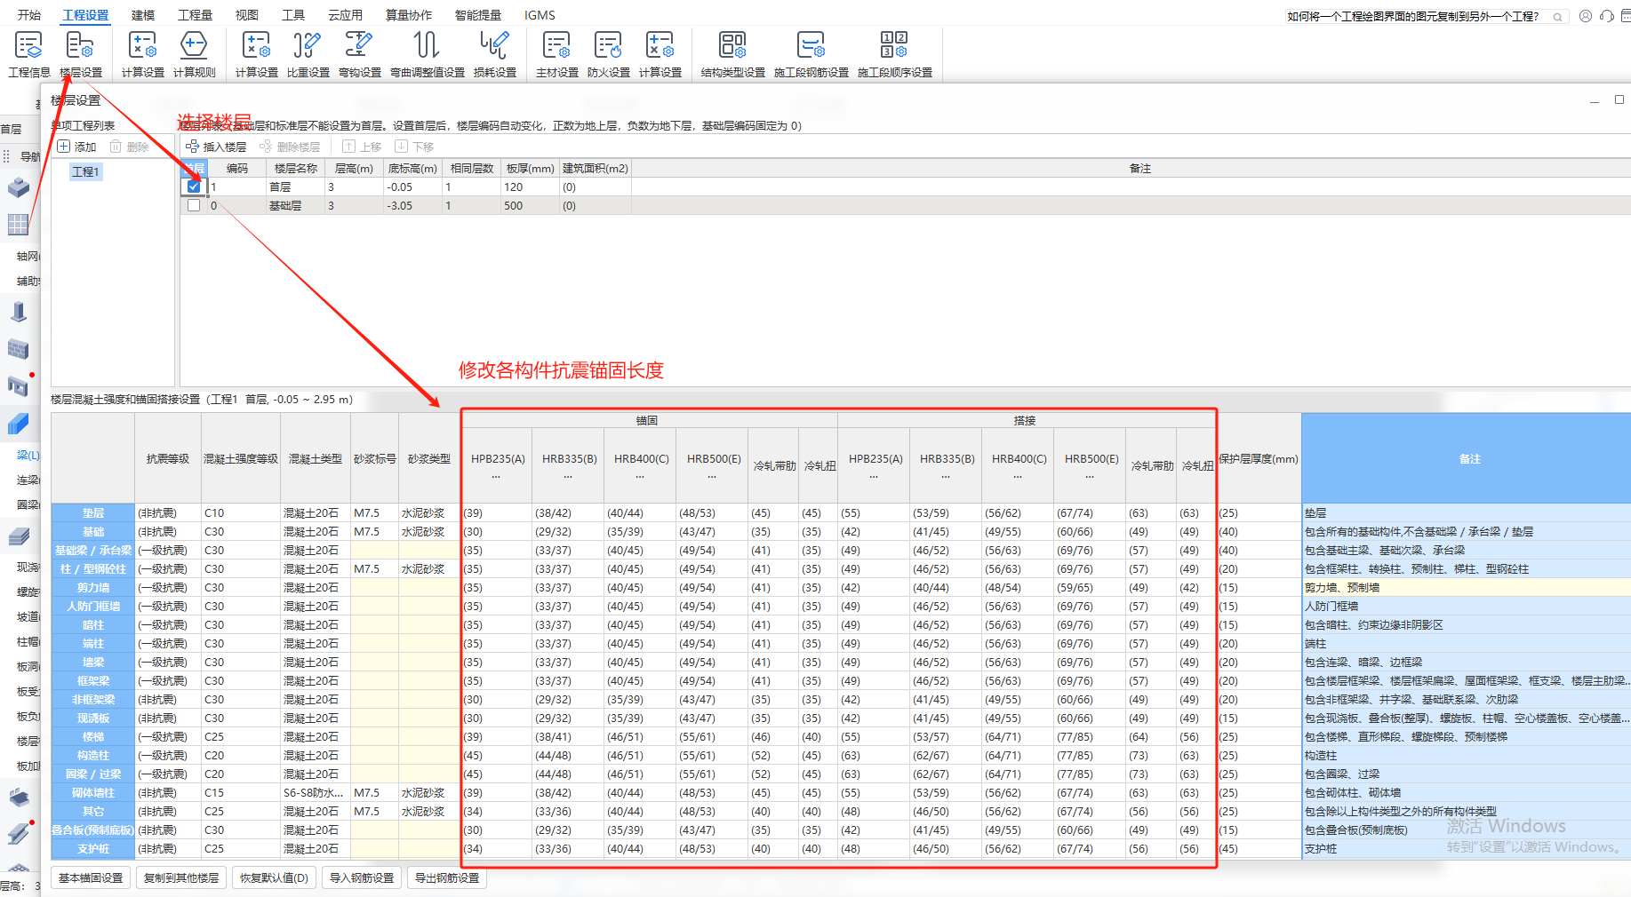The width and height of the screenshot is (1631, 897).
Task: Open 施工段顺序设置
Action: 895,54
